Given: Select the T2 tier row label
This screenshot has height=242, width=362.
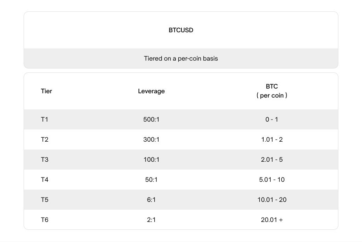Looking at the screenshot, I should pyautogui.click(x=44, y=139).
